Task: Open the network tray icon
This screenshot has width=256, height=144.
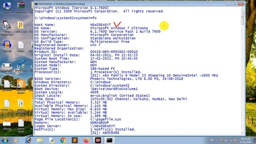Action: [231, 140]
